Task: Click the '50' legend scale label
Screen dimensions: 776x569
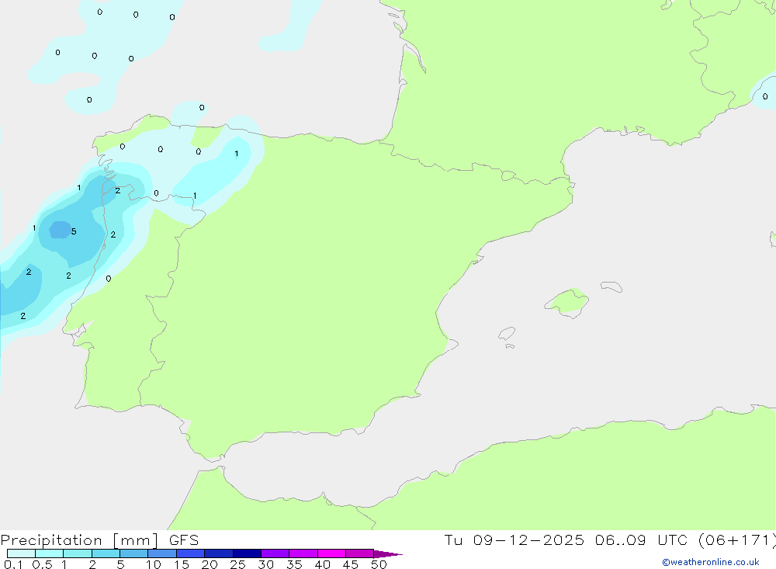Action: [x=379, y=564]
